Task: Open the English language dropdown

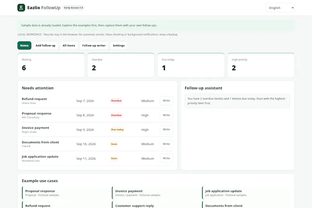Action: coord(280,8)
